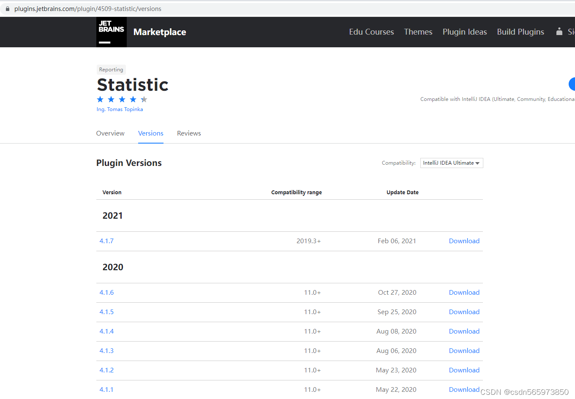575x399 pixels.
Task: Open Build Plugins in the header
Action: [520, 32]
